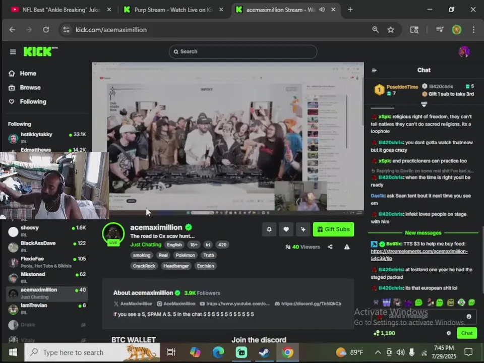Open hstikkytokky channel in Following list

coord(47,138)
